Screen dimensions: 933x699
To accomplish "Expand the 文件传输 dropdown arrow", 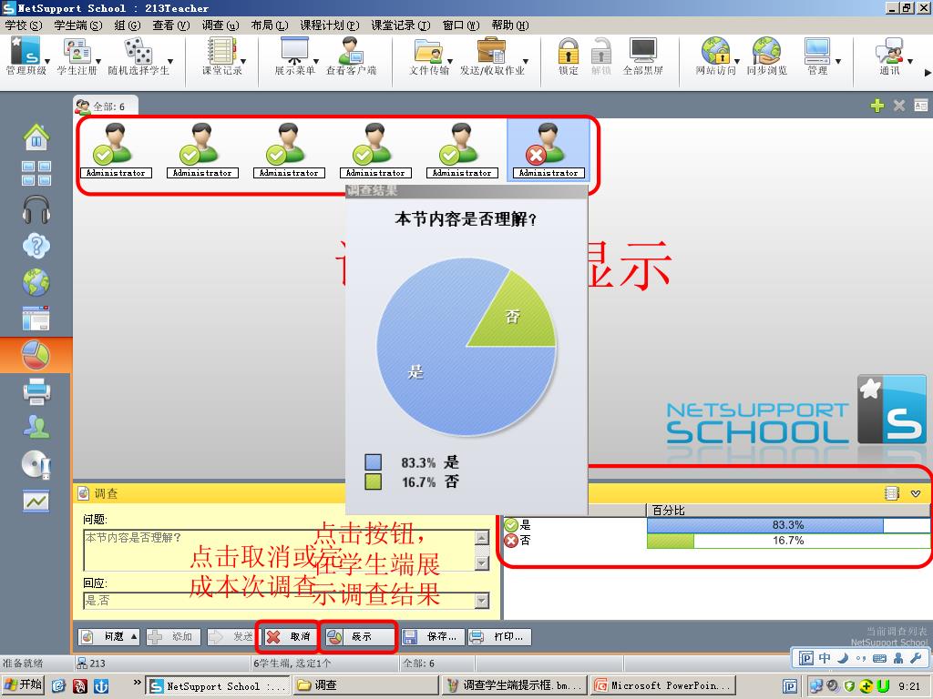I will point(450,61).
